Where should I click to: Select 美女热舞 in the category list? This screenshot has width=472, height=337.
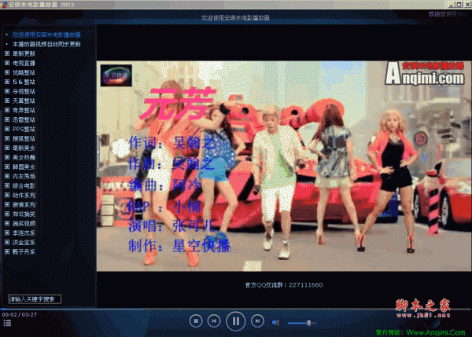click(24, 157)
